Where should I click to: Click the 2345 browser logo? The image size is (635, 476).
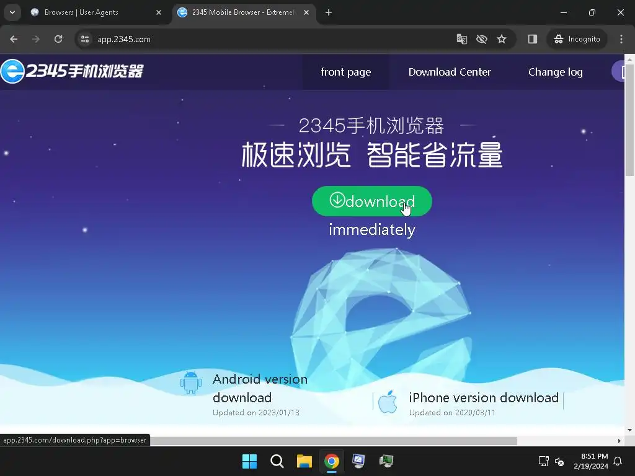click(x=72, y=71)
